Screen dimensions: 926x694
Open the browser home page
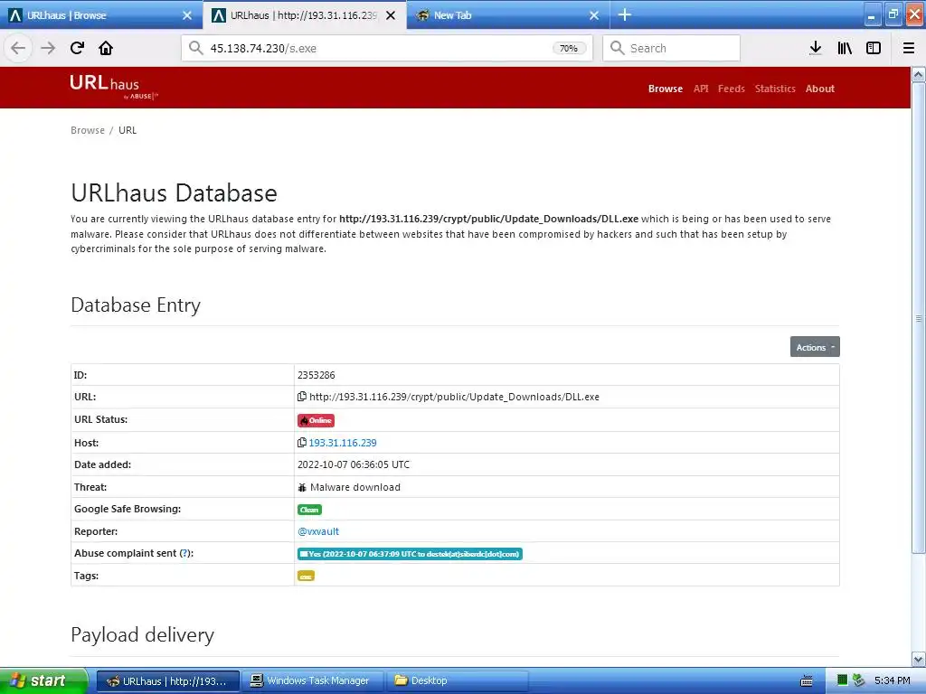point(106,49)
